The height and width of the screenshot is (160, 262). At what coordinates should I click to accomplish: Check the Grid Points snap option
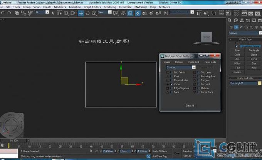171,72
